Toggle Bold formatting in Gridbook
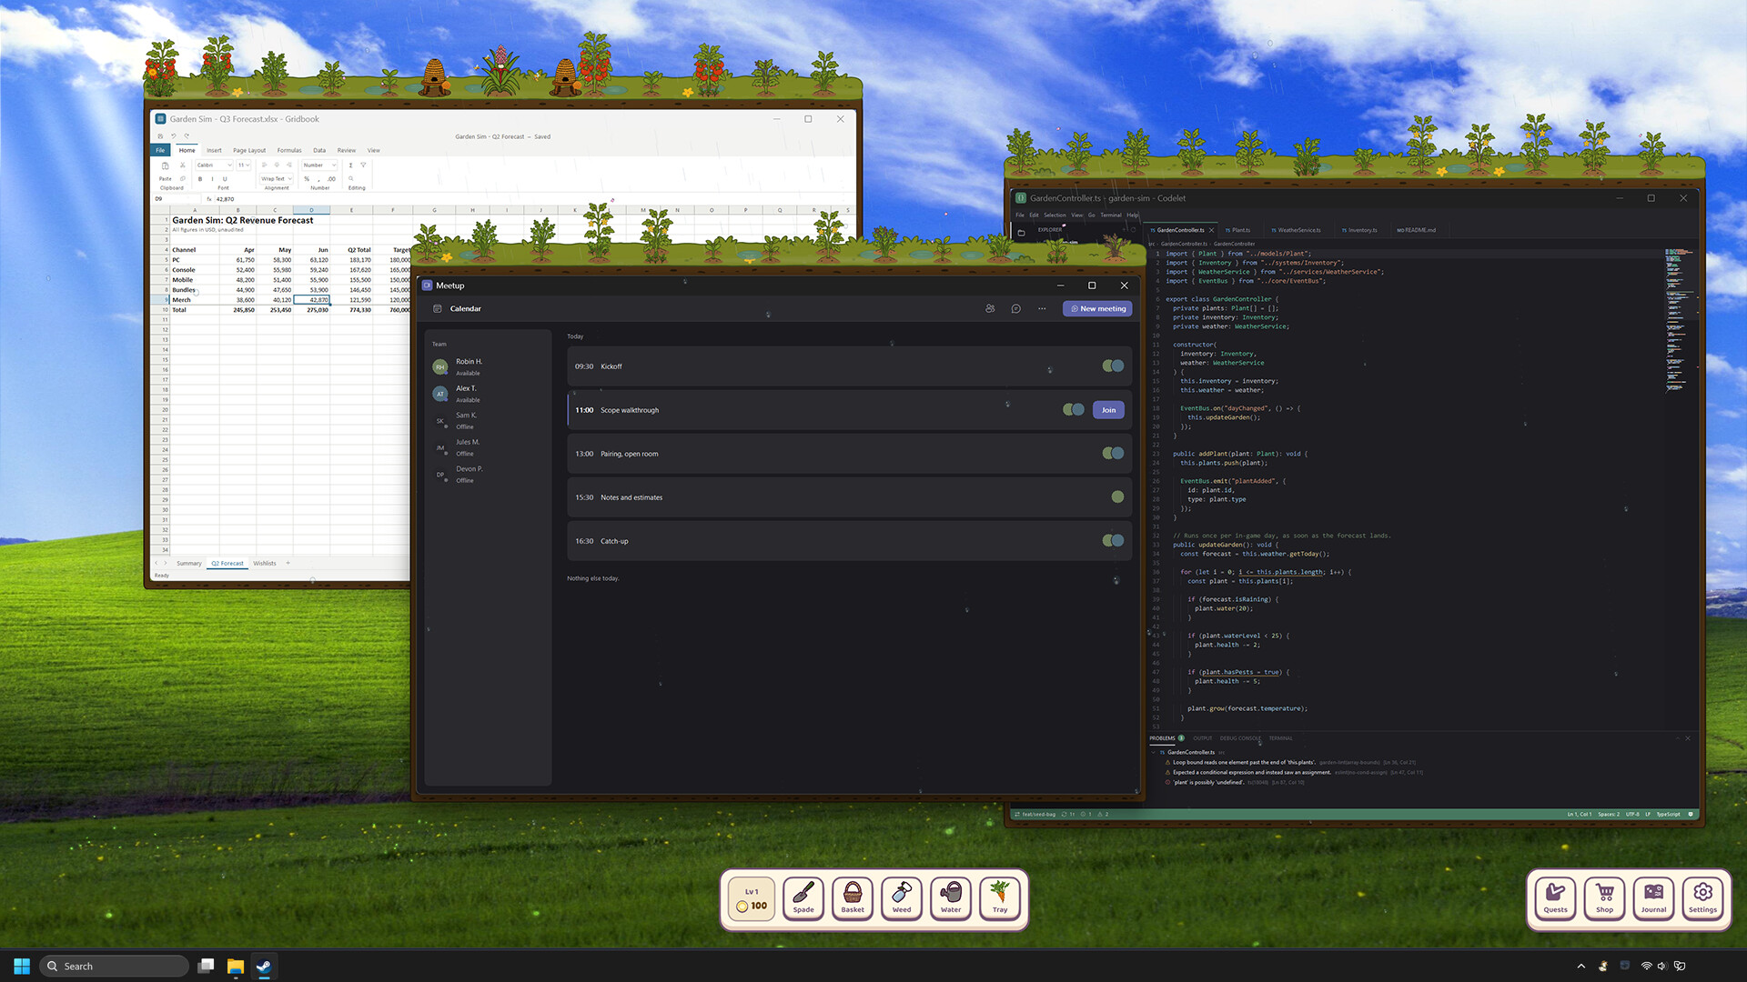 [x=200, y=179]
